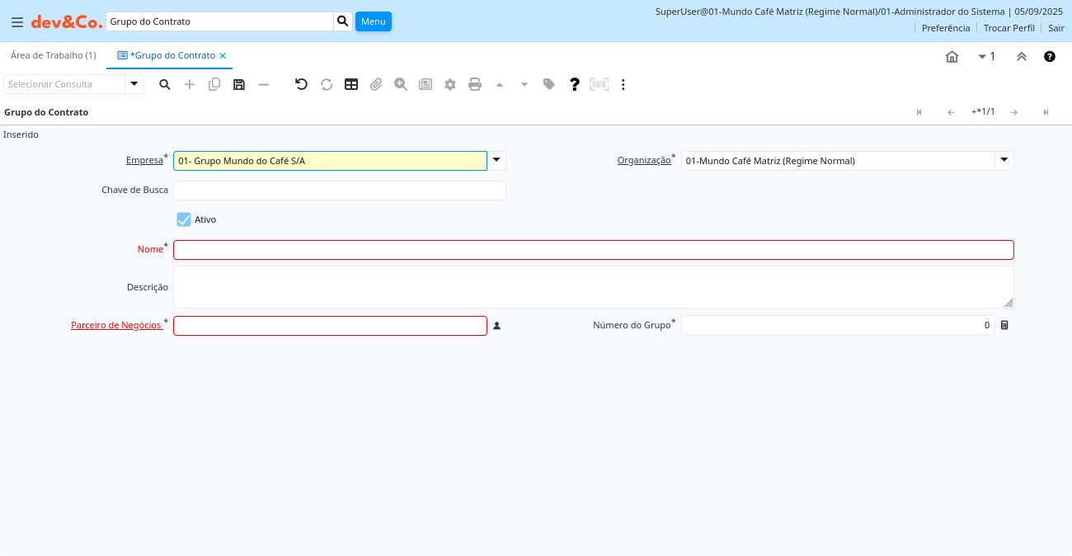Click the Save record floppy disk icon

point(239,84)
